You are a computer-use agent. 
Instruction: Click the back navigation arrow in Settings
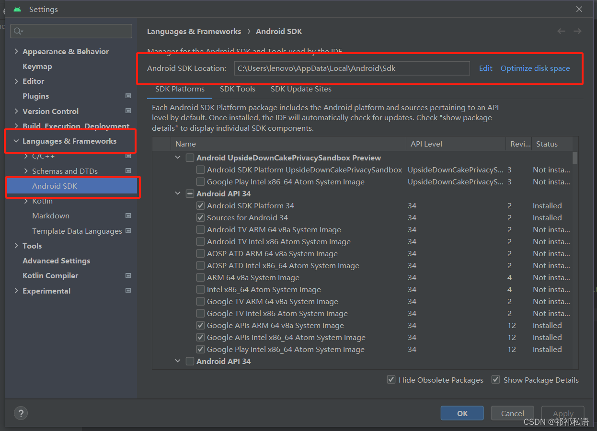[x=561, y=31]
